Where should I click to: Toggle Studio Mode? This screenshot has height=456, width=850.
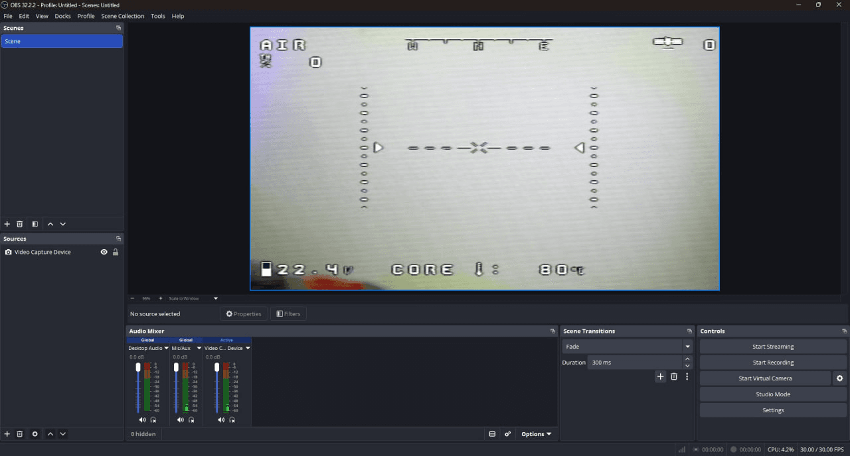coord(773,394)
